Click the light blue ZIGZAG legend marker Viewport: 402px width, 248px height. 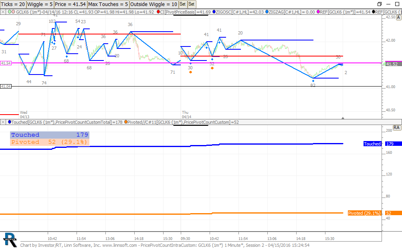(267, 12)
